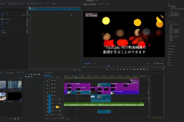The width and height of the screenshot is (184, 122).
Task: Switch to the Reference monitor tab
Action: point(104,4)
